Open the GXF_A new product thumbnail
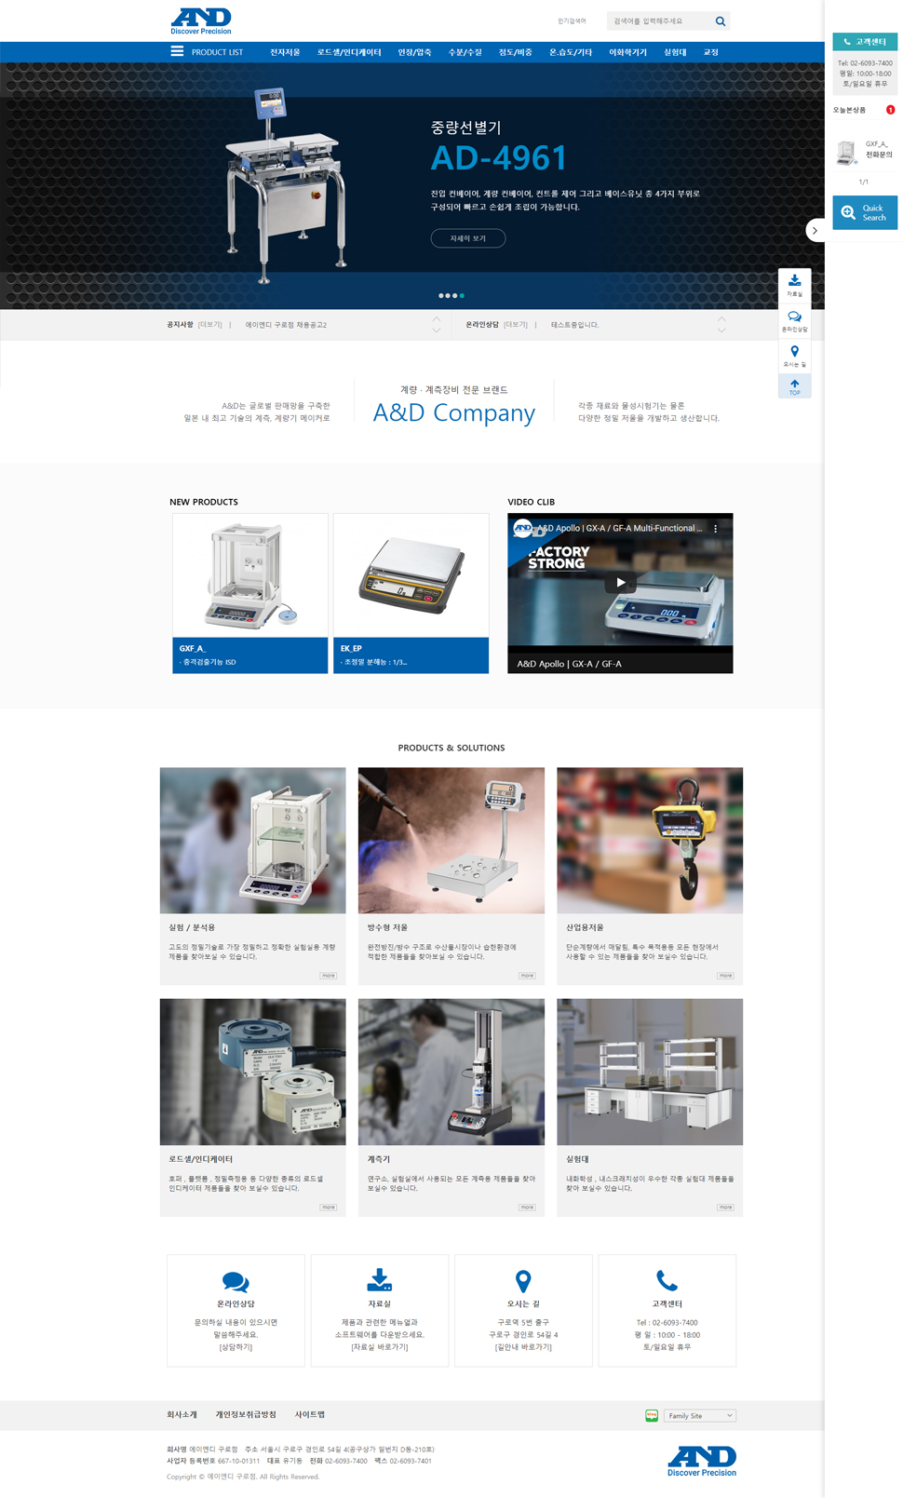 click(x=249, y=576)
